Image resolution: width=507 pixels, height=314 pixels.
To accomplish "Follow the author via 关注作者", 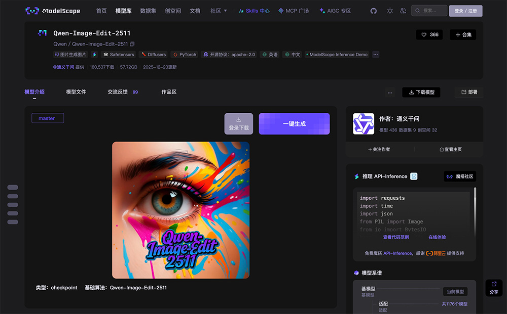I will 380,150.
